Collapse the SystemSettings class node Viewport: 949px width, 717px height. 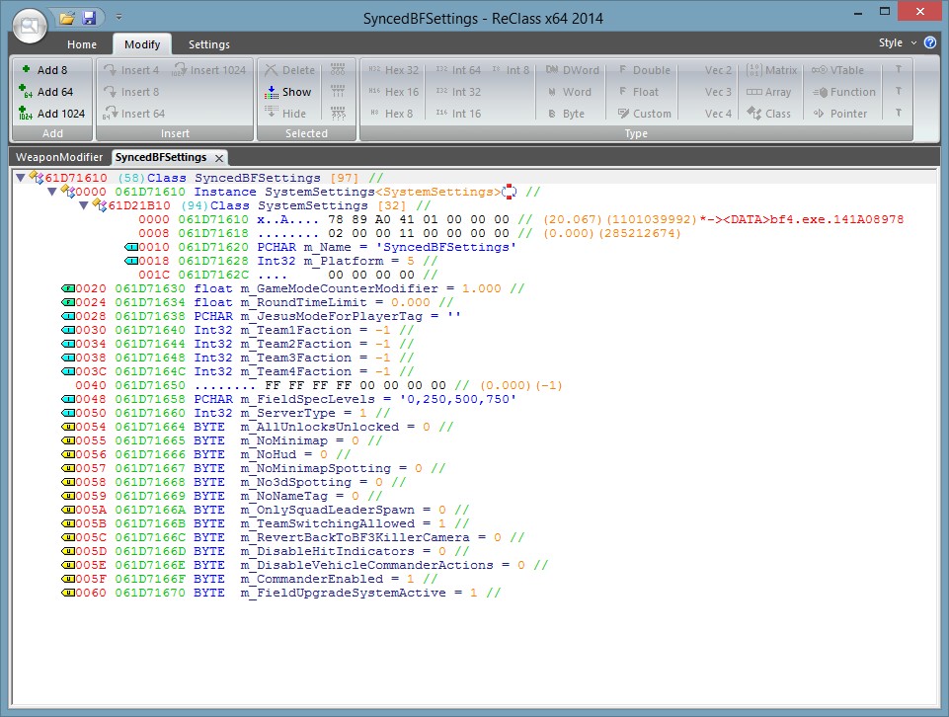click(x=84, y=205)
